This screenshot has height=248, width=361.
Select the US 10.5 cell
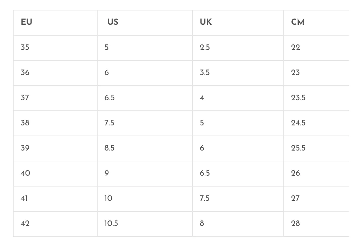click(x=145, y=224)
